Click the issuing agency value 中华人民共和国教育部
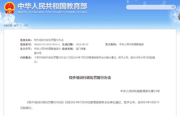Image resolution: width=180 pixels, height=116 pixels. 132,44
